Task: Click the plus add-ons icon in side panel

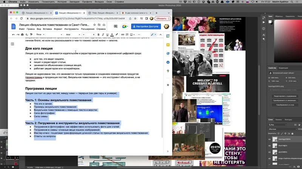Action: [168, 85]
